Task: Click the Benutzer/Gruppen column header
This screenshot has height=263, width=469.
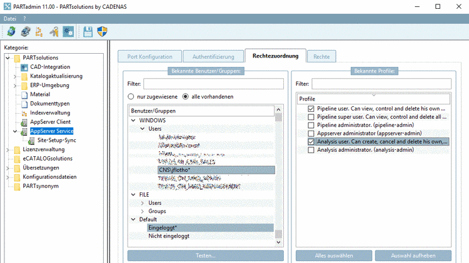Action: coord(201,111)
